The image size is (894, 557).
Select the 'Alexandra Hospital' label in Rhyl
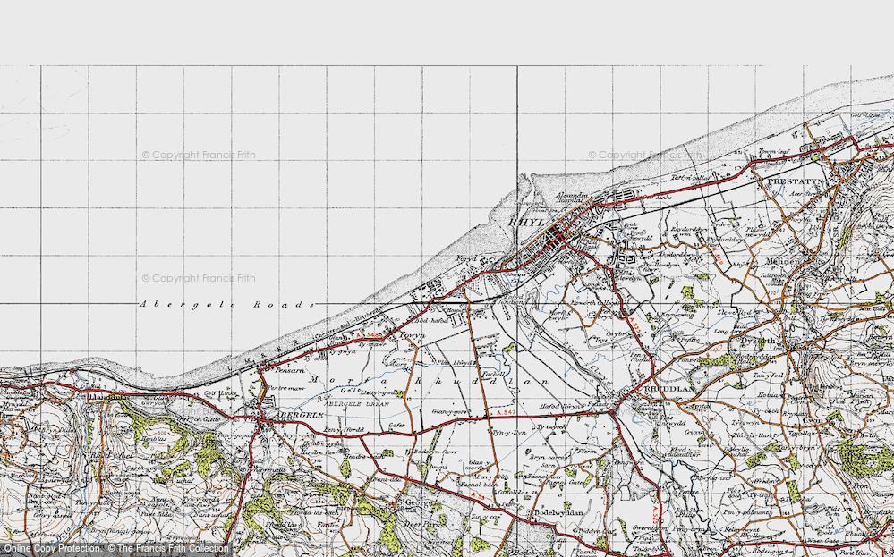[570, 197]
